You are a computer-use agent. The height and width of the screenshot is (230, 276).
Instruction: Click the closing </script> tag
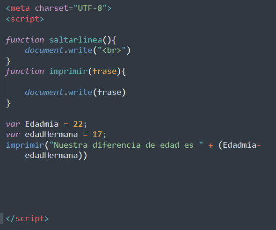click(x=27, y=219)
